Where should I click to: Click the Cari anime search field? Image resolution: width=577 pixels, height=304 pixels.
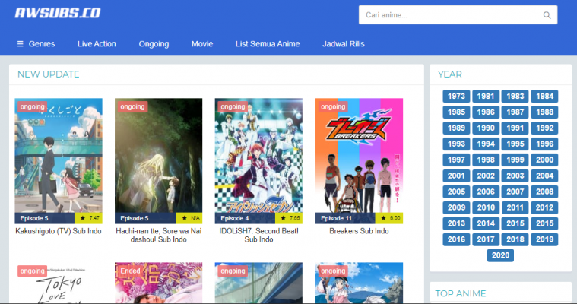click(x=458, y=15)
